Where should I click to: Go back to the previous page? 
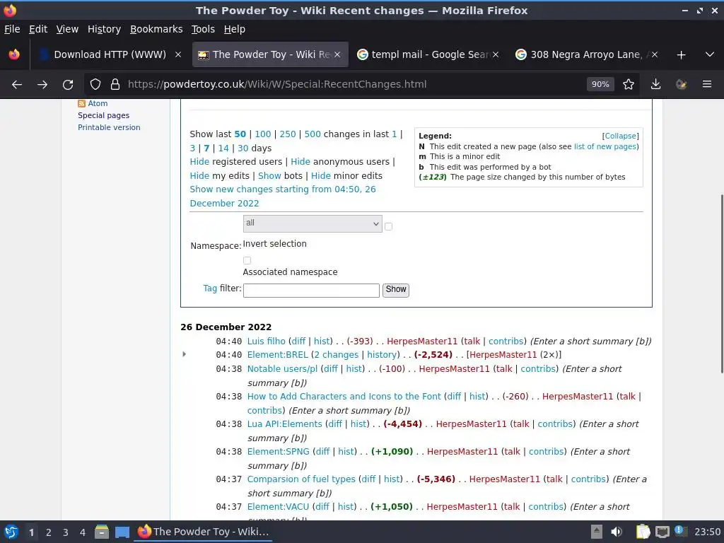pos(17,85)
